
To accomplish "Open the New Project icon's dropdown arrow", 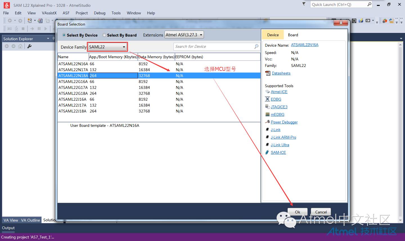I will [x=35, y=21].
